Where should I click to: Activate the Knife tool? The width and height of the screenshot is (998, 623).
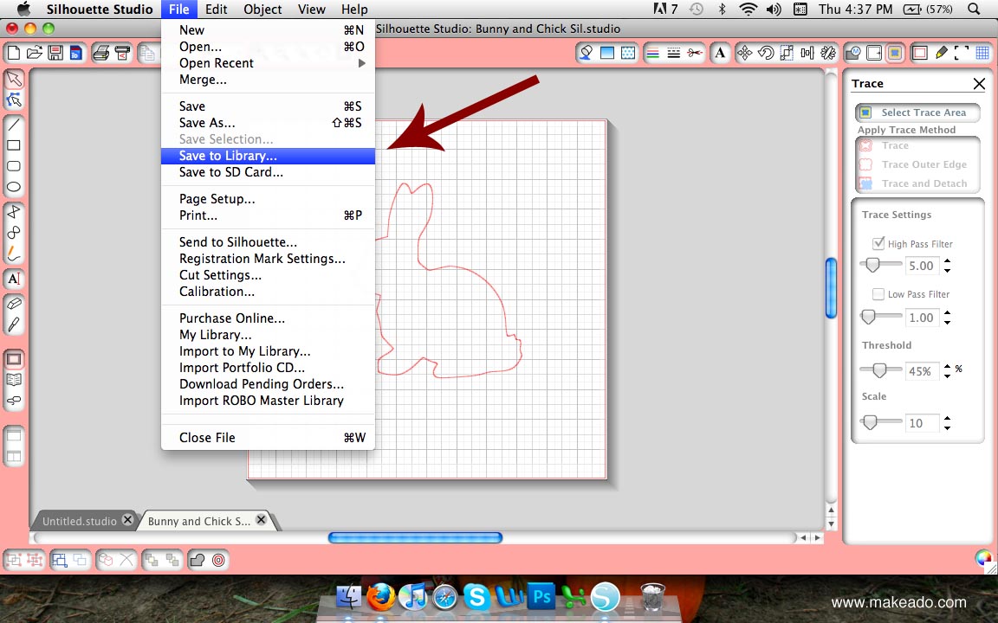pos(14,324)
